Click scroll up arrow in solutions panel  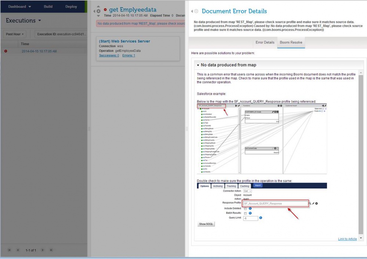[x=361, y=73]
